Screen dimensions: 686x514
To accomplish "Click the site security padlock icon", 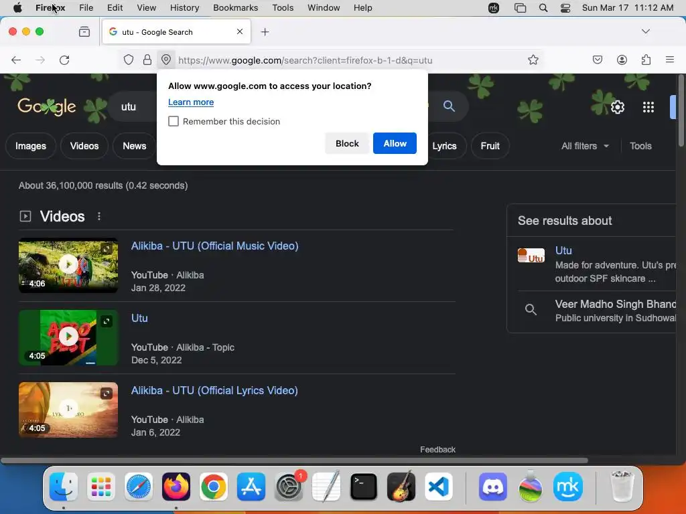I will [x=147, y=60].
